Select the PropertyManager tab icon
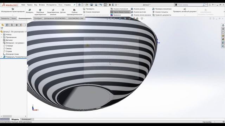Viewport: 225px width, 126px height. click(x=7, y=25)
